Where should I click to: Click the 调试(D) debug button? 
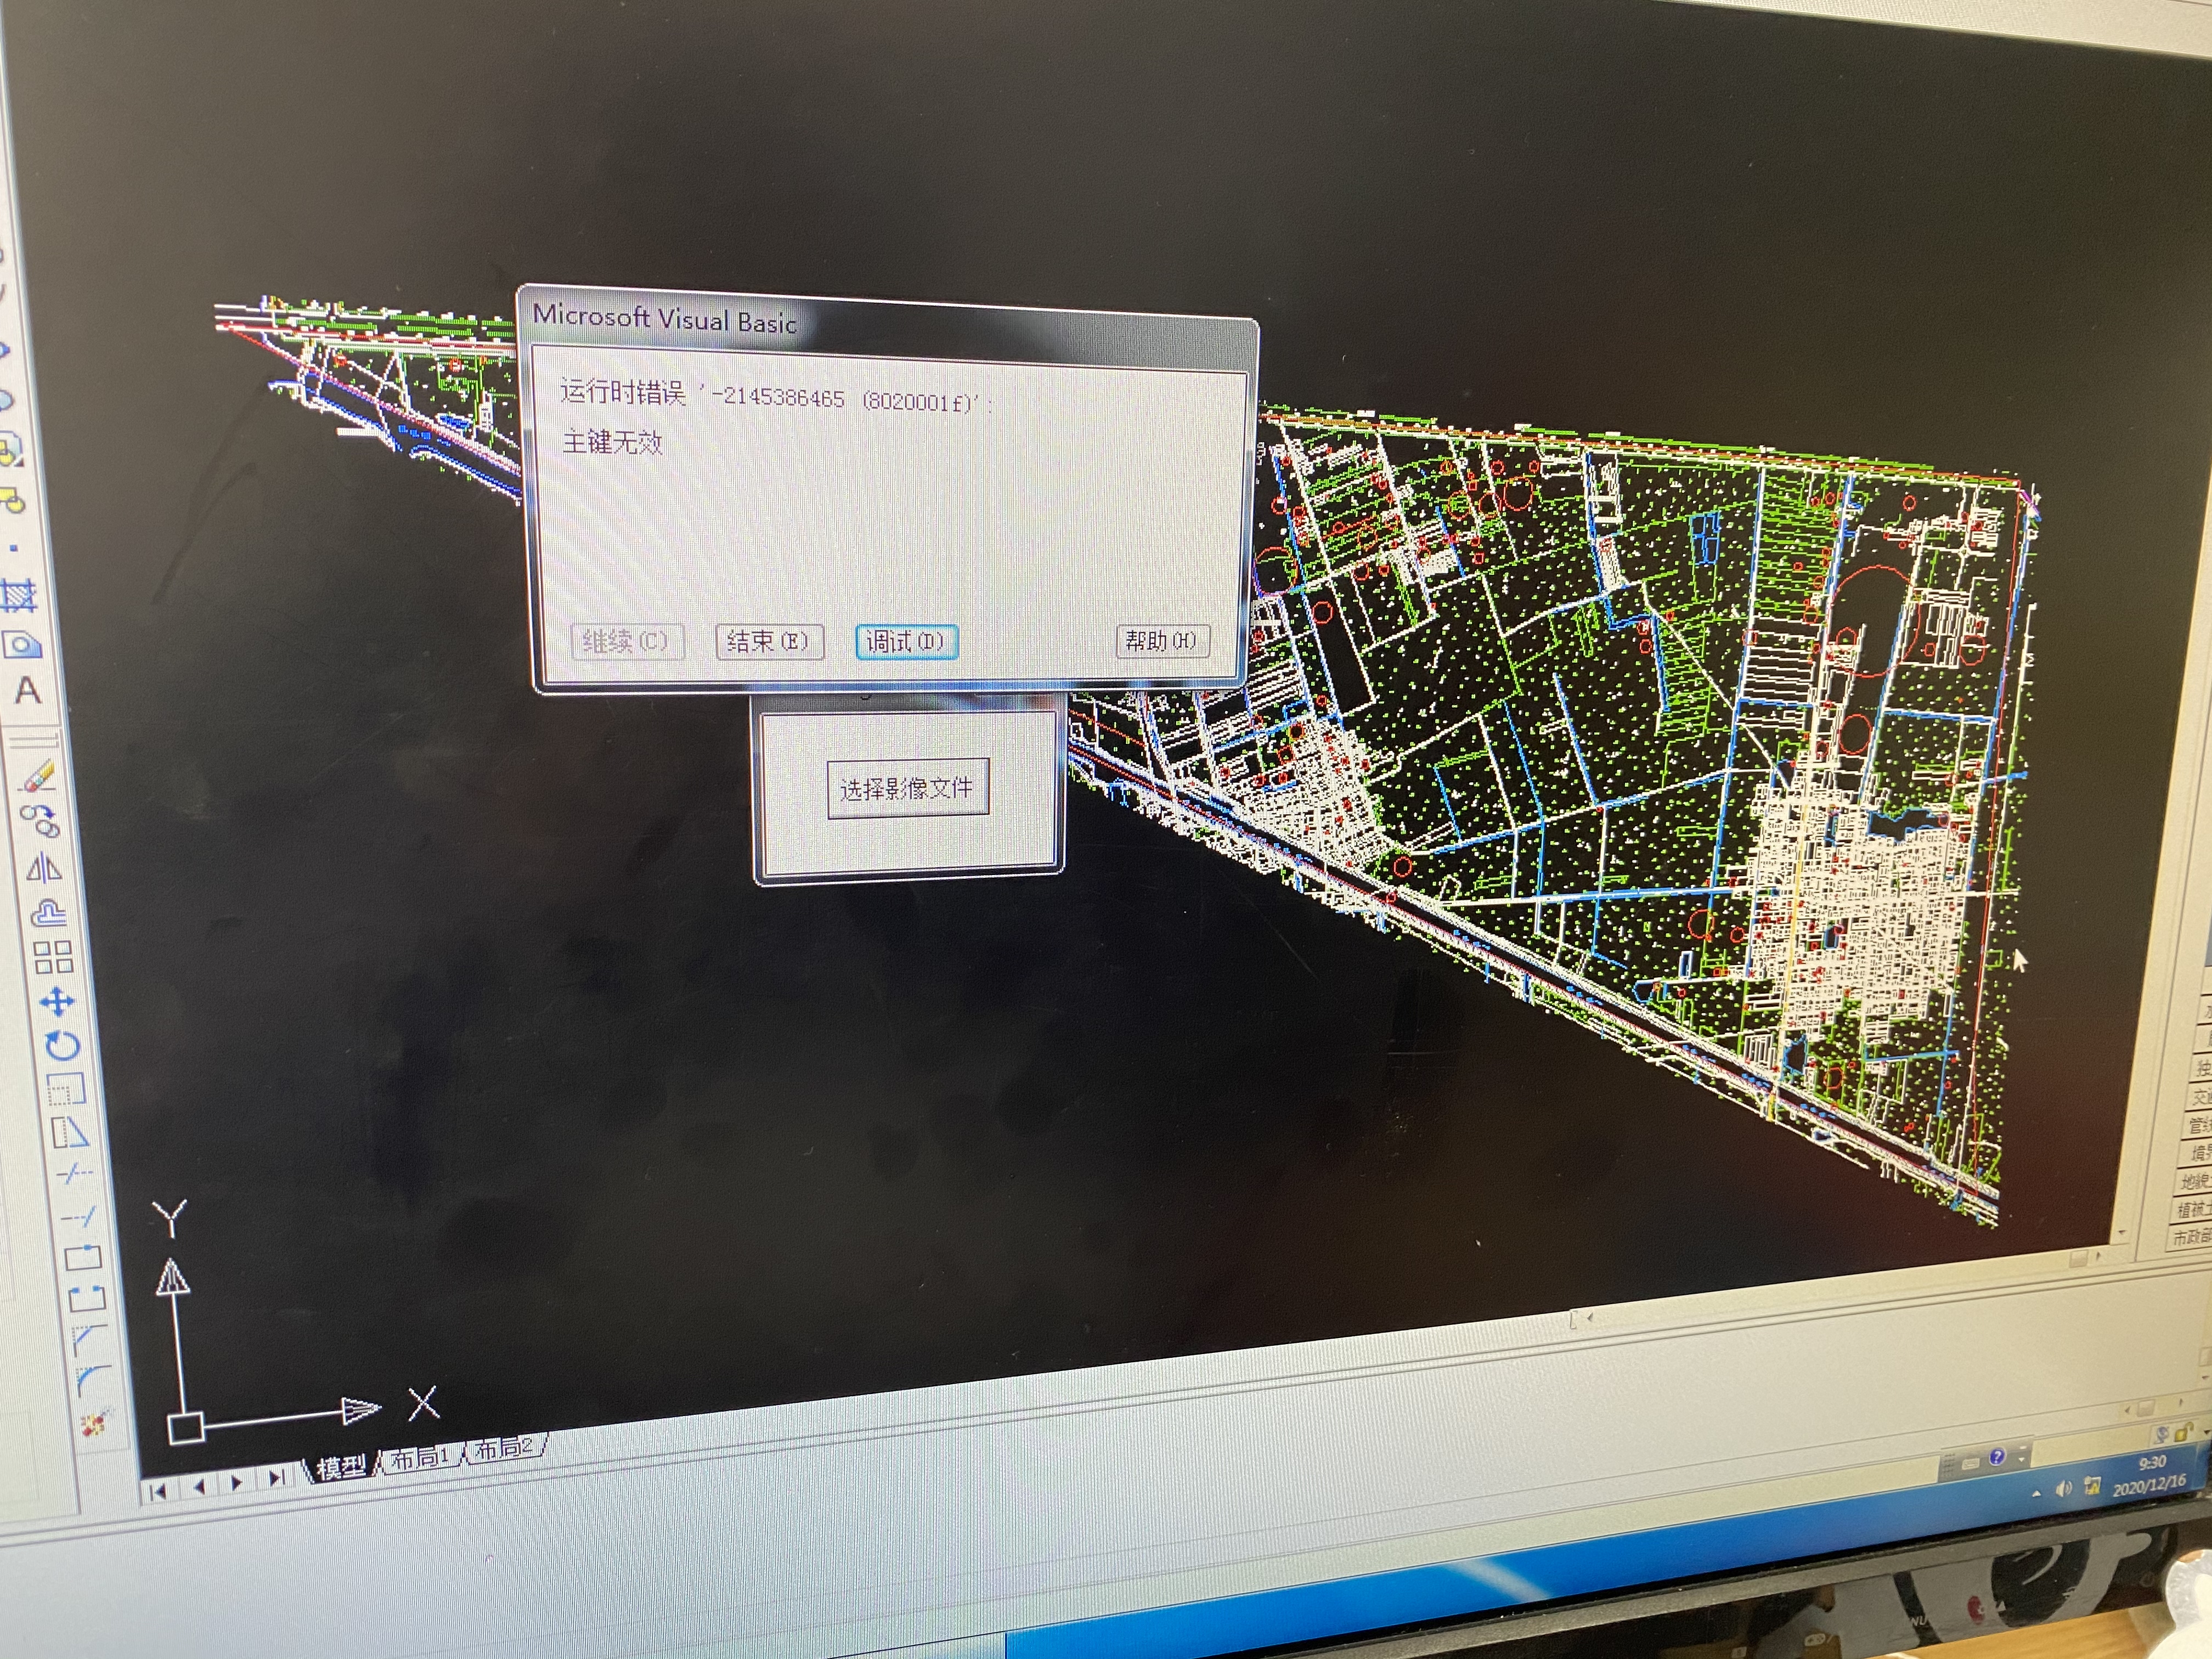(906, 641)
